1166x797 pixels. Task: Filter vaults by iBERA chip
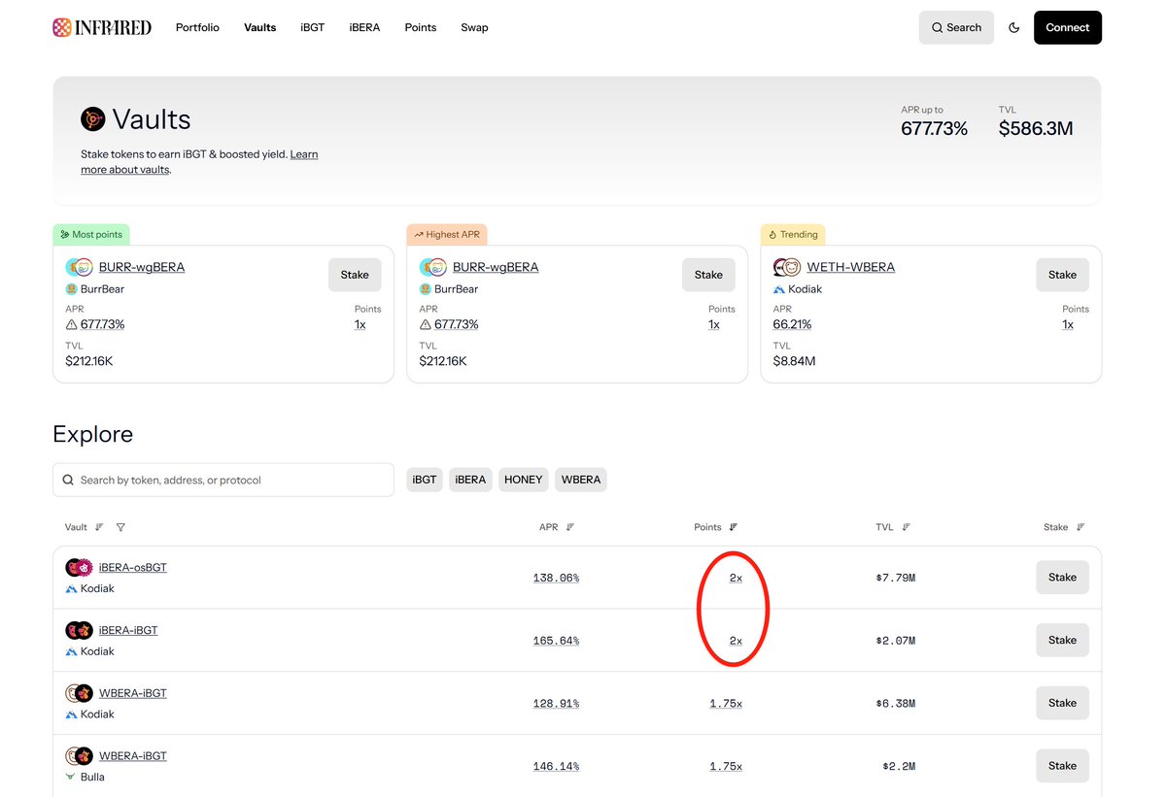[470, 480]
